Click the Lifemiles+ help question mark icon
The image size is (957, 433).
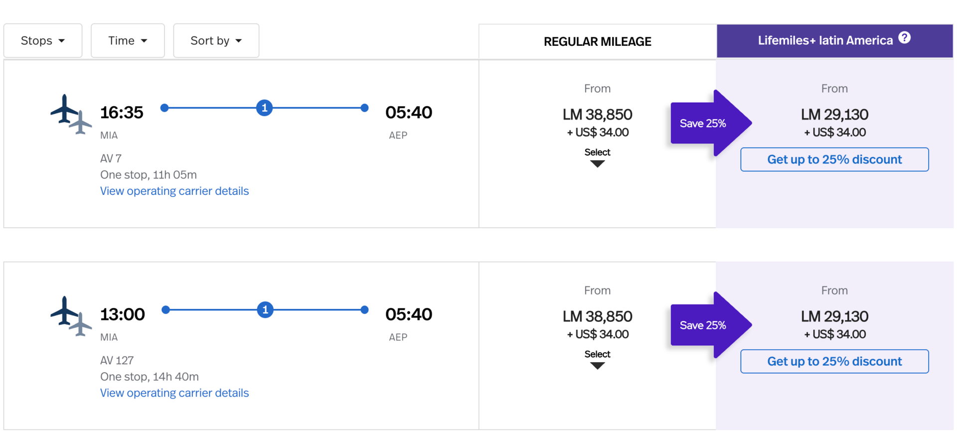pyautogui.click(x=904, y=38)
